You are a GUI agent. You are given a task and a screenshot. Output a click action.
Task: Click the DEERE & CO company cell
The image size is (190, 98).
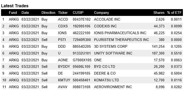[105, 73]
